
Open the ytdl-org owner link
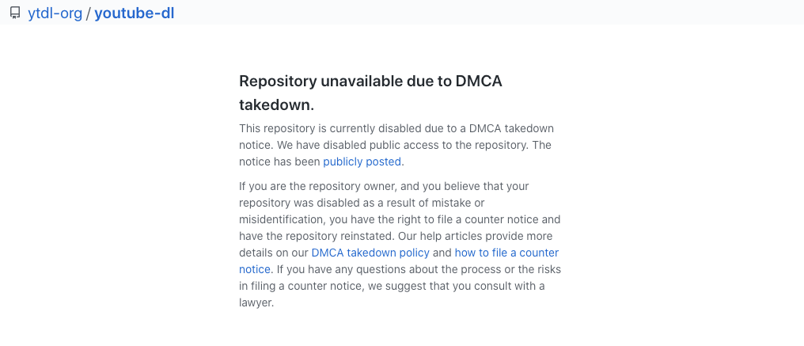click(55, 13)
